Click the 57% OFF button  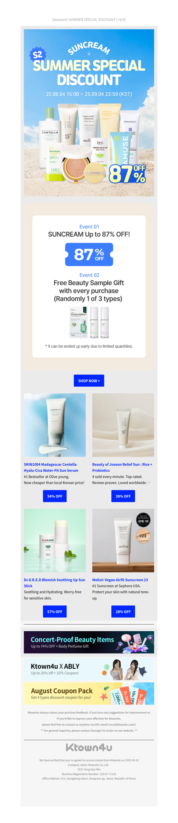point(55,611)
